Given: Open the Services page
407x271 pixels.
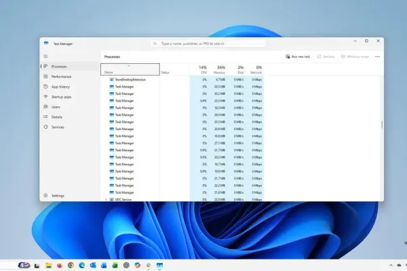Looking at the screenshot, I should click(70, 127).
